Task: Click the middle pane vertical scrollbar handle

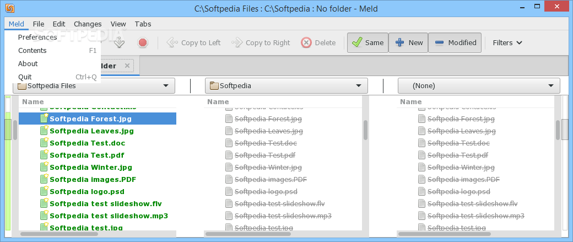Action: 365,130
